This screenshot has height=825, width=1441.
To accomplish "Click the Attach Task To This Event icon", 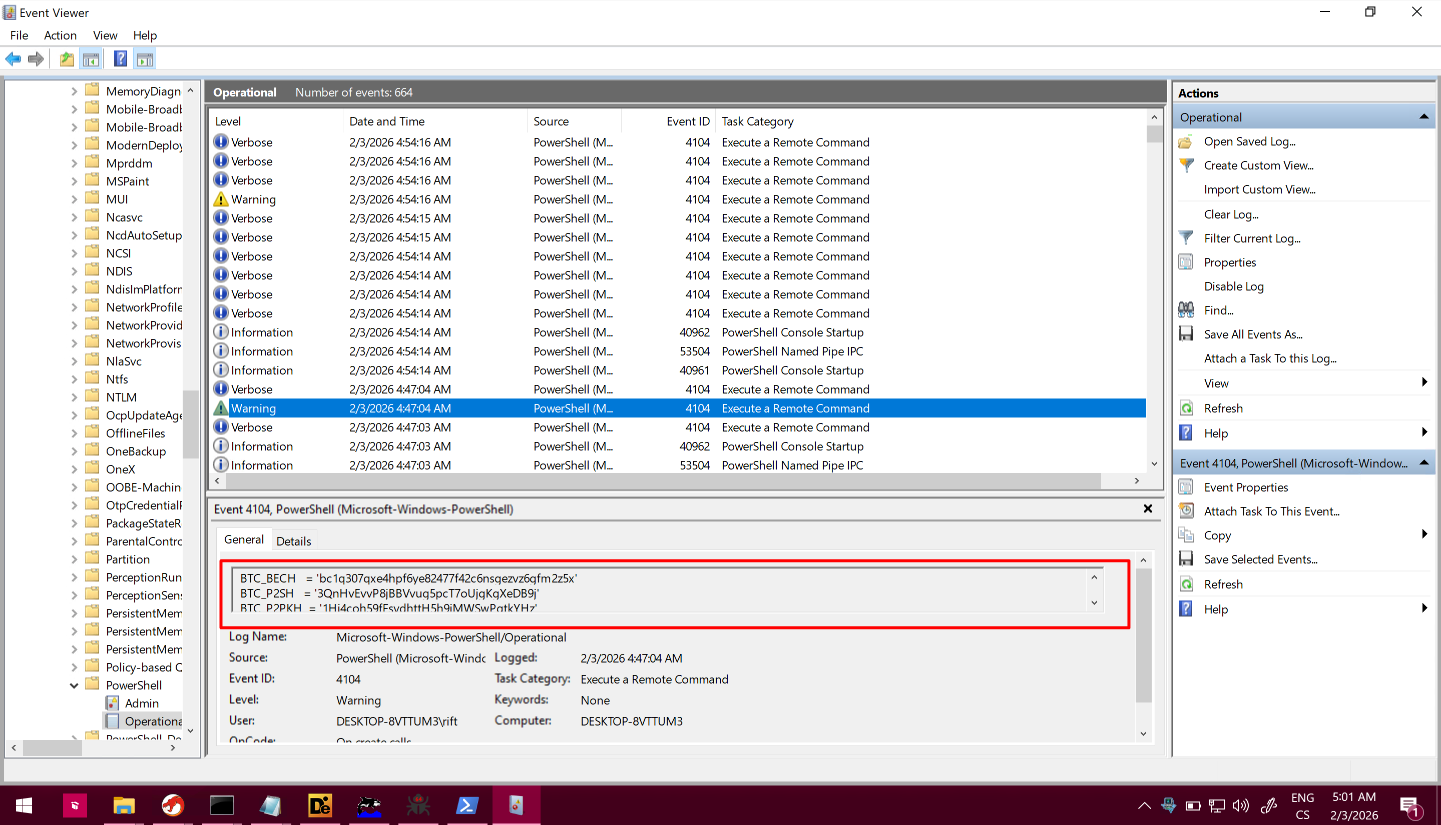I will tap(1186, 511).
